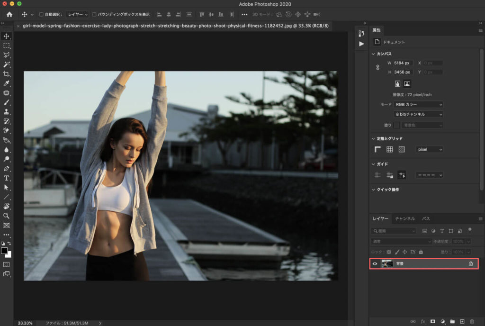Screen dimensions: 485x326
Task: Open the Properties panel options menu
Action: [480, 30]
